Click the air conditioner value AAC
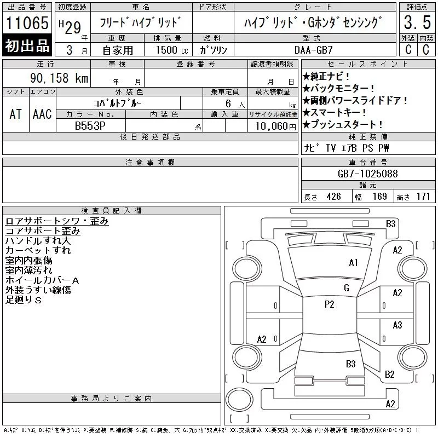This screenshot has height=438, width=438. click(x=42, y=114)
